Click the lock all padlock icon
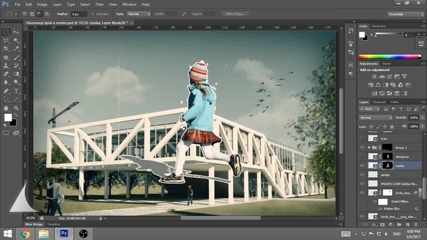The image size is (427, 240). [x=392, y=127]
